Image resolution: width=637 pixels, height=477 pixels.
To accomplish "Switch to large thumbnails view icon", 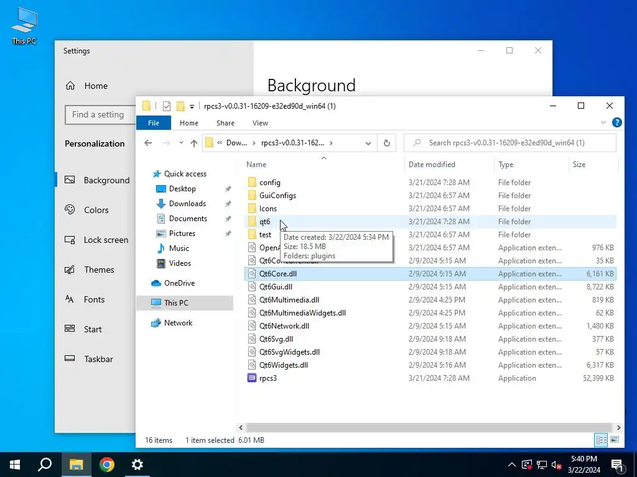I will click(615, 440).
